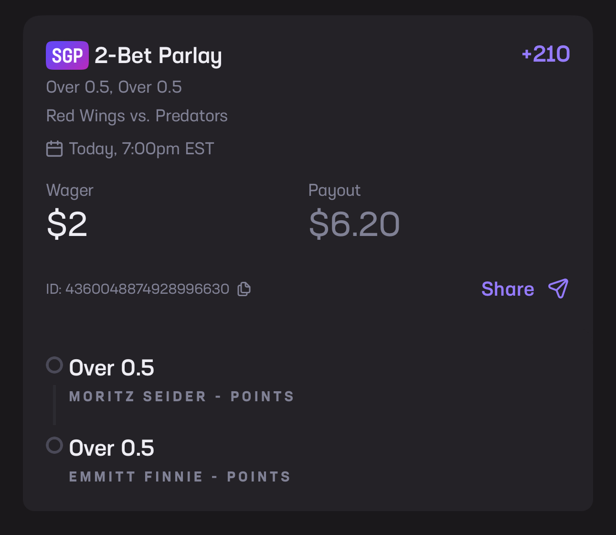Select the 2-Bet Parlay title
This screenshot has width=616, height=535.
158,56
